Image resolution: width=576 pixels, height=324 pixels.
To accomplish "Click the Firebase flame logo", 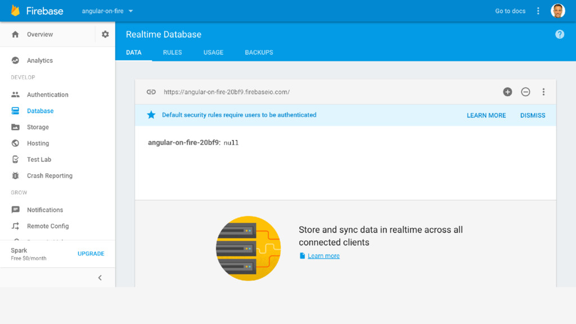I will [15, 11].
